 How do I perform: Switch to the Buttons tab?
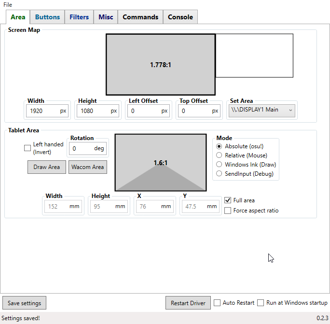pos(47,17)
